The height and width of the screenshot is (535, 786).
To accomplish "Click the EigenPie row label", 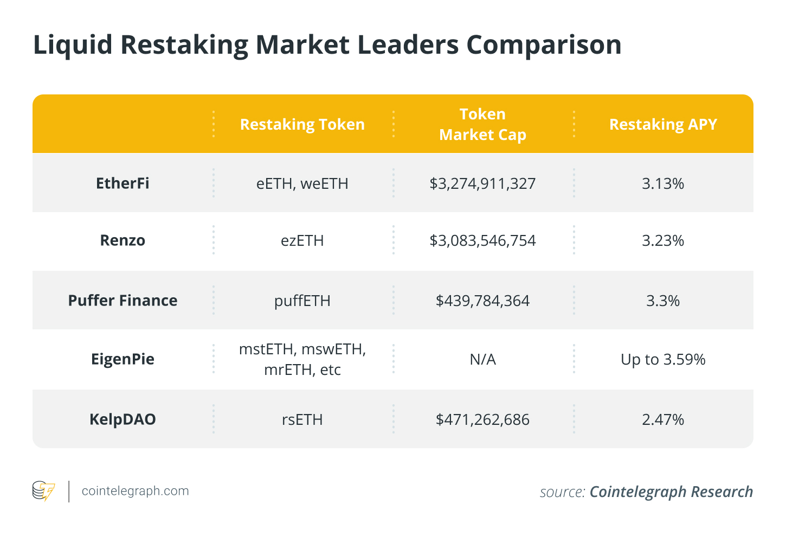I will pos(123,359).
